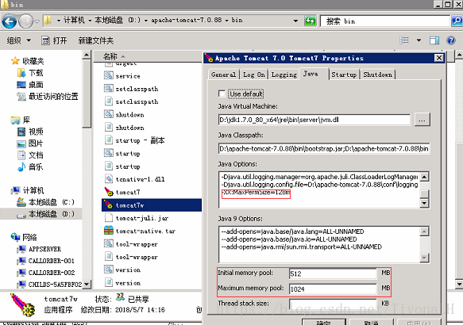The height and width of the screenshot is (325, 463).
Task: Open 文档 documents library in sidebar
Action: pyautogui.click(x=30, y=155)
